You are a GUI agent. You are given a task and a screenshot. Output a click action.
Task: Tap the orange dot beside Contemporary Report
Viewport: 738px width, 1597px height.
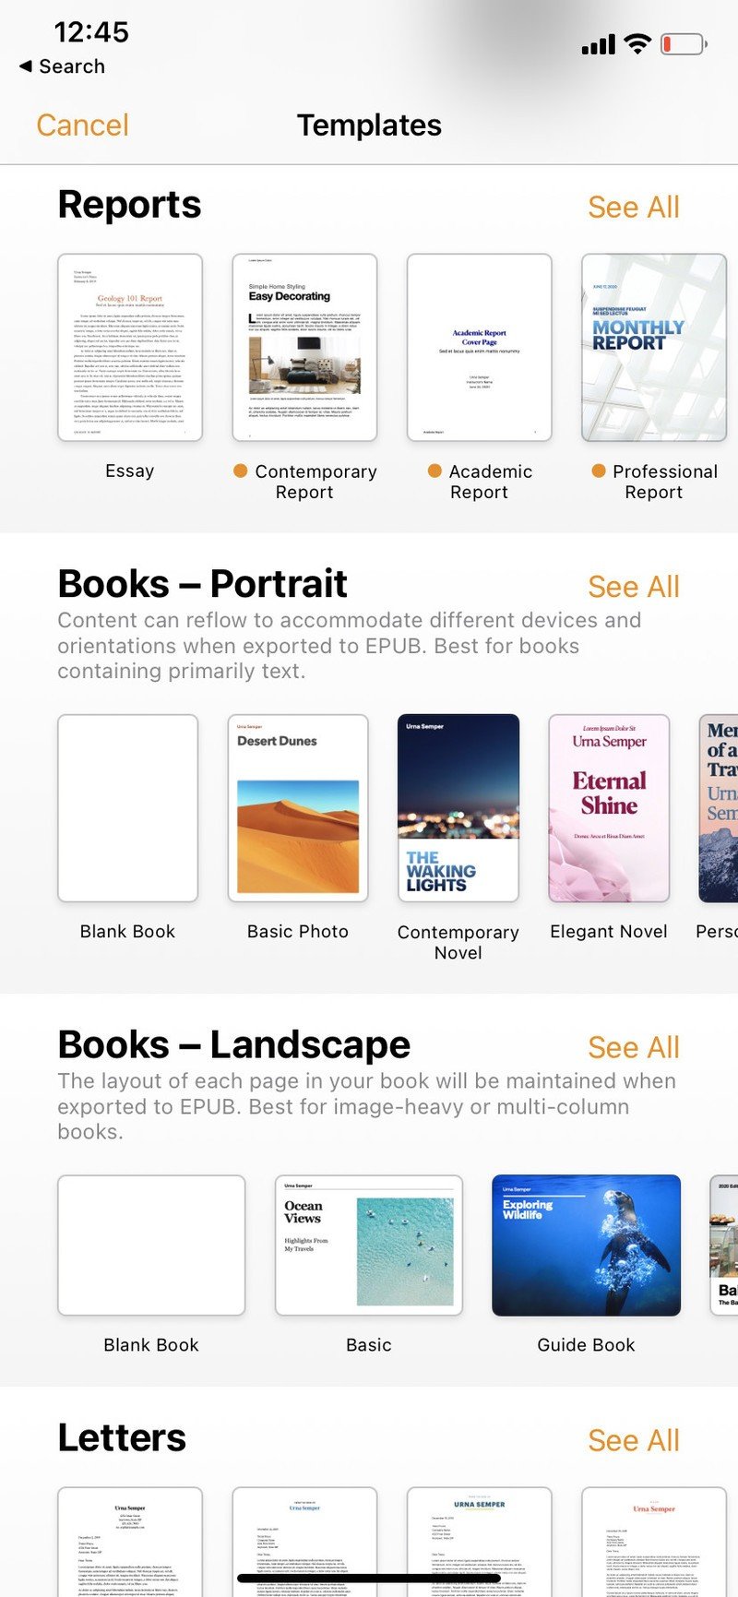[241, 471]
